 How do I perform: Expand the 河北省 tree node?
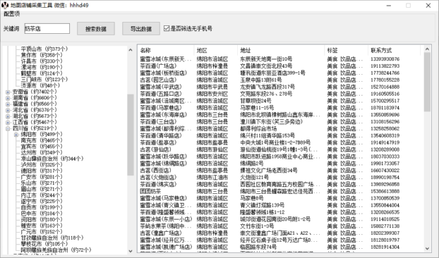pyautogui.click(x=8, y=110)
